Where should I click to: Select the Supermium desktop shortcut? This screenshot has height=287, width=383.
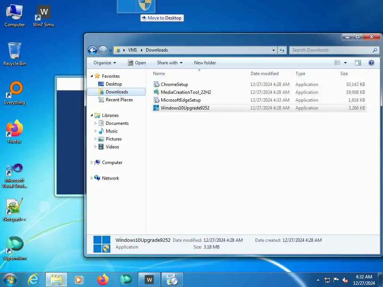coord(15,248)
